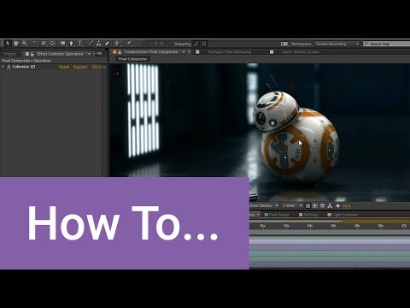Switch to the Footage Main Scene tab
Image resolution: width=410 pixels, height=308 pixels.
229,52
